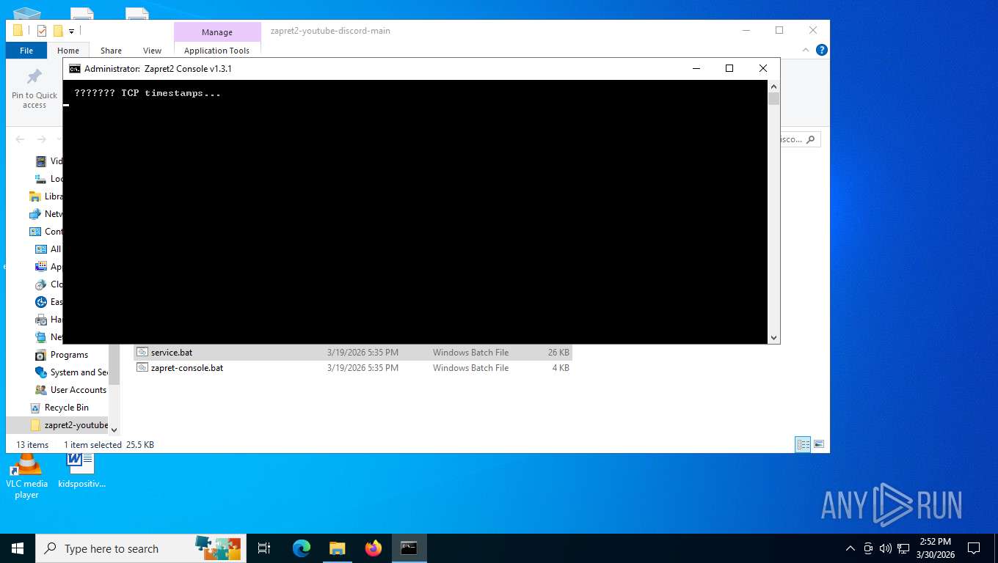
Task: Open kidspositiv Word document on desktop
Action: 81,470
